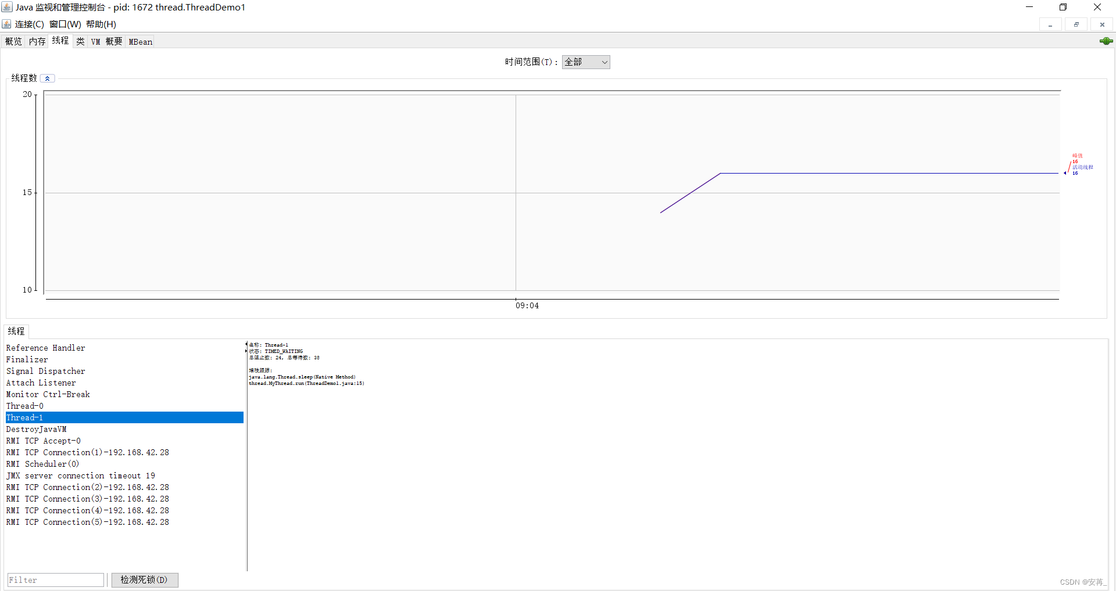Open the 连接(C) menu
Screen dimensions: 1116x591
tap(29, 24)
